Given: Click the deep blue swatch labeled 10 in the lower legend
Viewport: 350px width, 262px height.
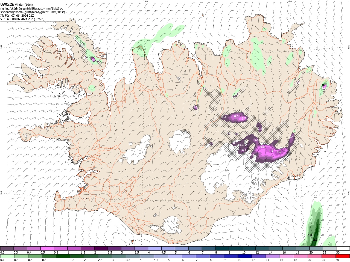Looking at the screenshot, I should tap(244, 256).
